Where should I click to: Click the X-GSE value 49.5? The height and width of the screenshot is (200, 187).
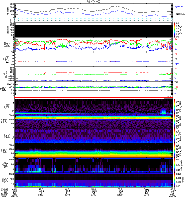click(41, 189)
